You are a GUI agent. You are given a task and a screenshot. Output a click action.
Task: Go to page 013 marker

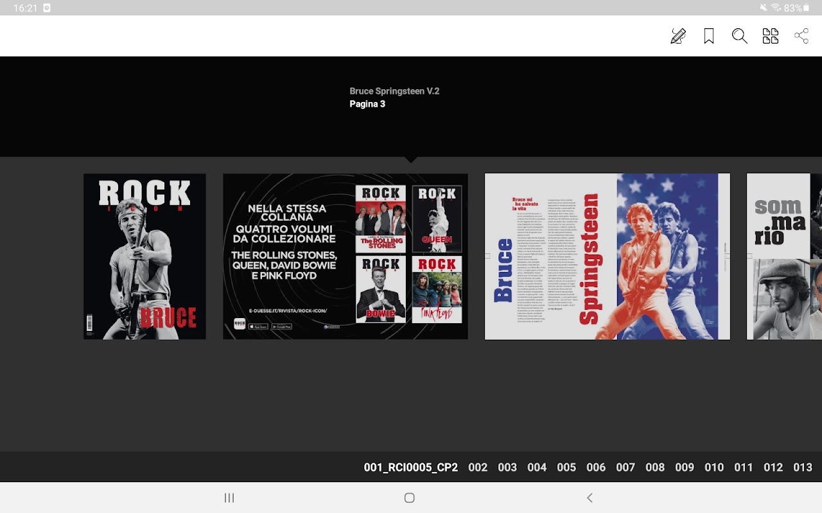pos(803,467)
